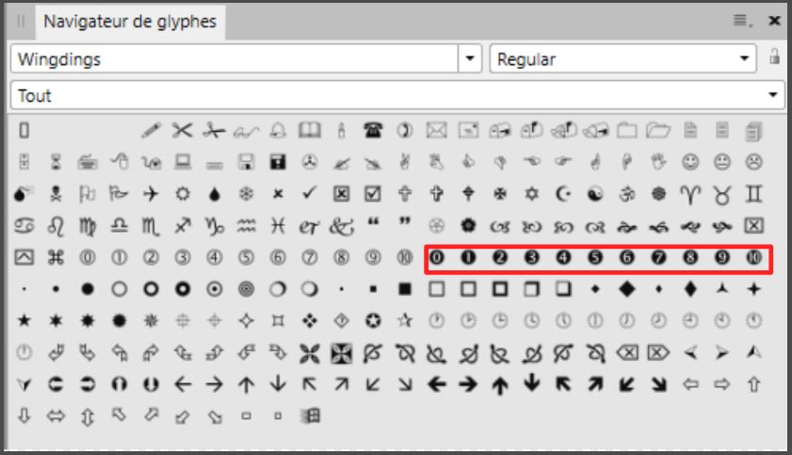Select the Star of David glyph
792x455 pixels.
tap(531, 194)
